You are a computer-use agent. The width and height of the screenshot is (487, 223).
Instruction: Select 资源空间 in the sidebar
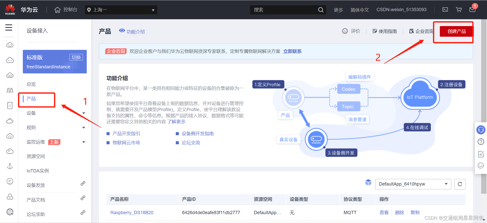(36, 156)
